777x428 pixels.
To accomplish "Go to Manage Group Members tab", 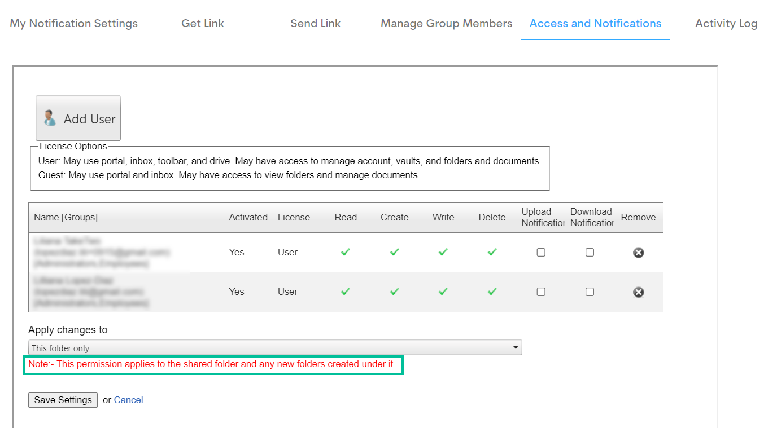I will click(446, 24).
